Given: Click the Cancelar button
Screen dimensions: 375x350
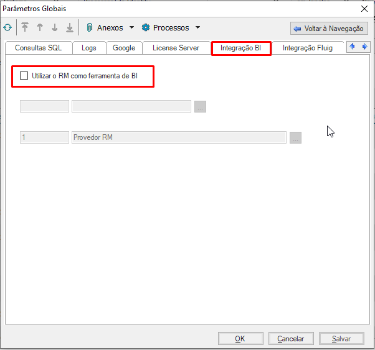Looking at the screenshot, I should click(x=291, y=339).
